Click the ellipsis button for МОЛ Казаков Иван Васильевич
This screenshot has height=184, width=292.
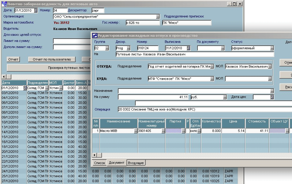tap(270, 66)
